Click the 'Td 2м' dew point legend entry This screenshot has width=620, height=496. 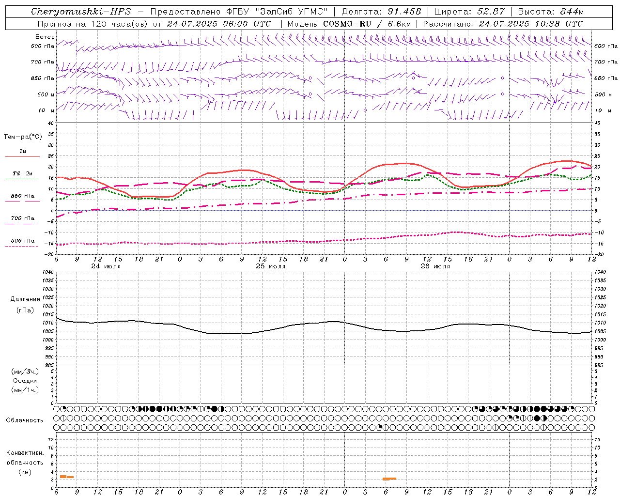(22, 173)
